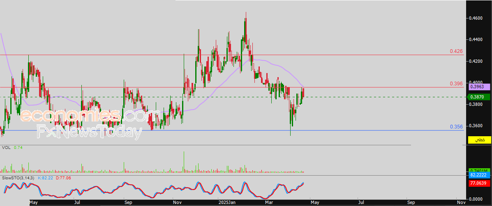Click the 0.4600 price axis label
Viewport: 492px width, 206px height.
[x=476, y=18]
